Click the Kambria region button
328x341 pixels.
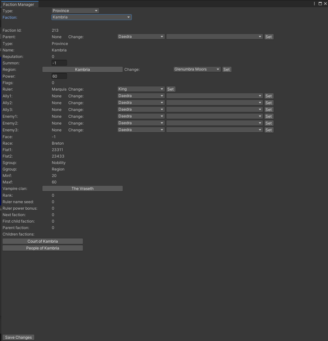pyautogui.click(x=83, y=69)
